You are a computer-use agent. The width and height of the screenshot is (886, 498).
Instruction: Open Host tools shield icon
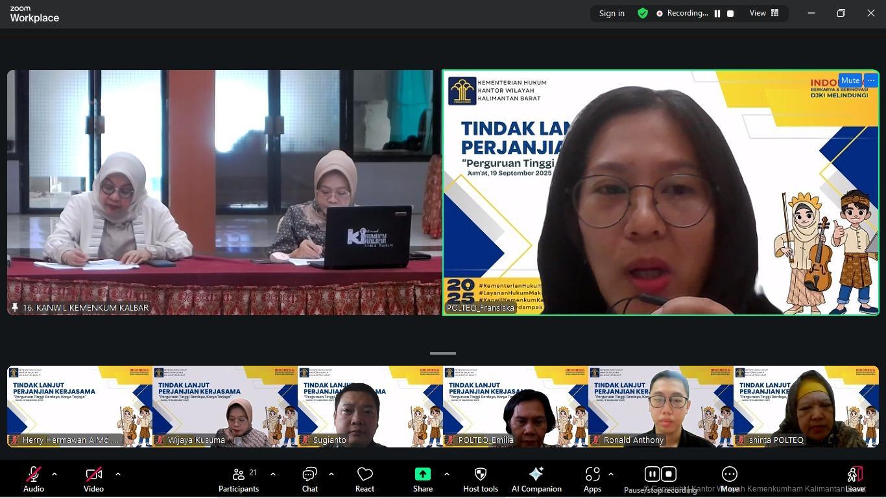tap(480, 480)
